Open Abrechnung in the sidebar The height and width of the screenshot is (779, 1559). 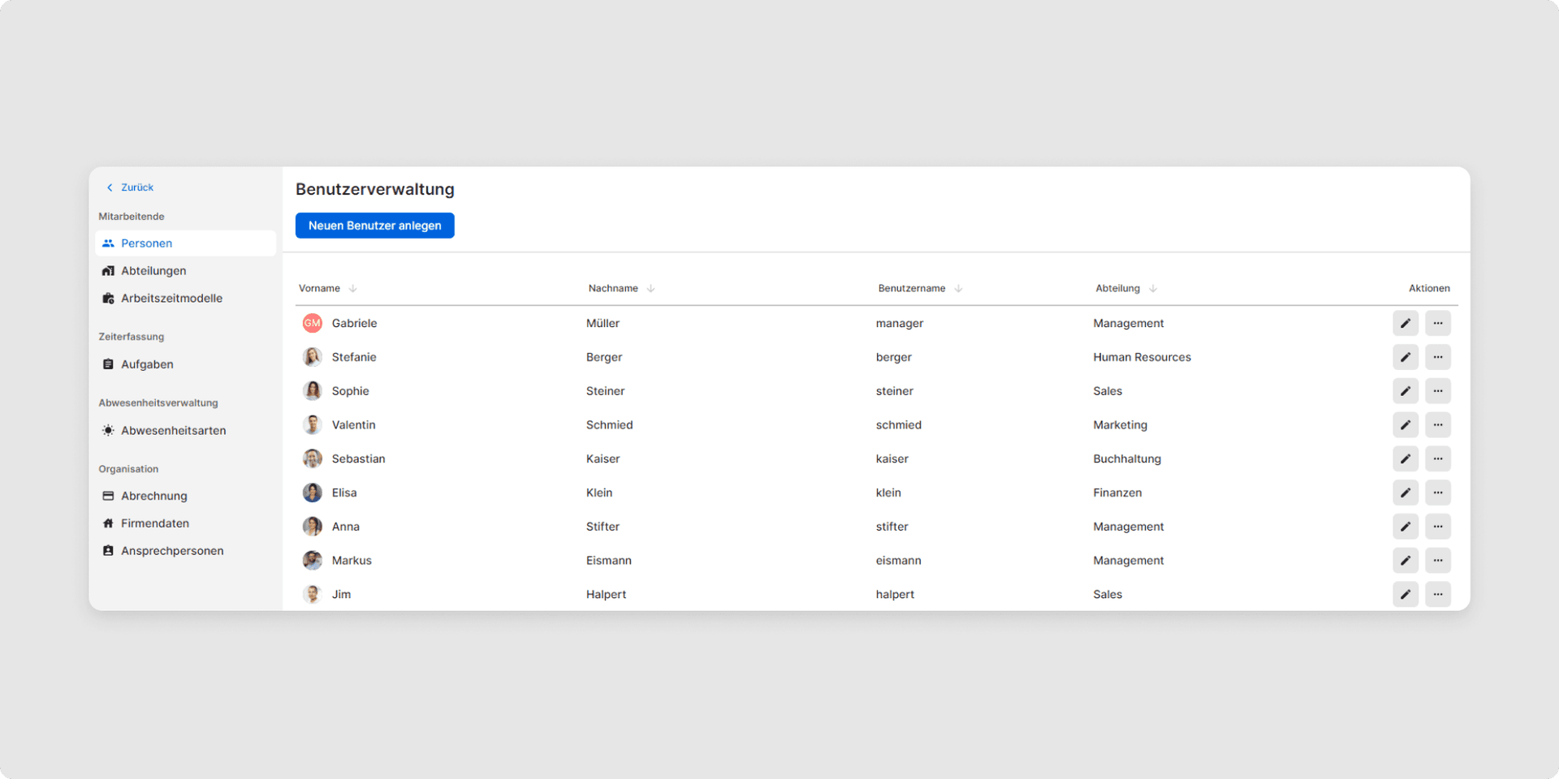click(x=186, y=496)
